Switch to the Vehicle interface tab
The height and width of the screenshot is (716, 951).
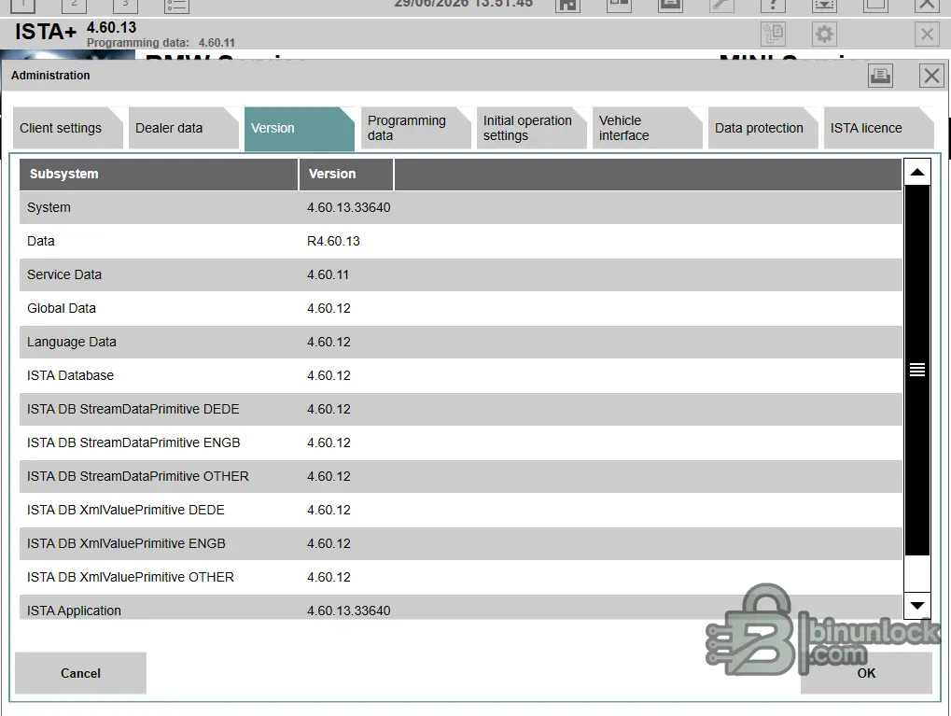coord(647,128)
